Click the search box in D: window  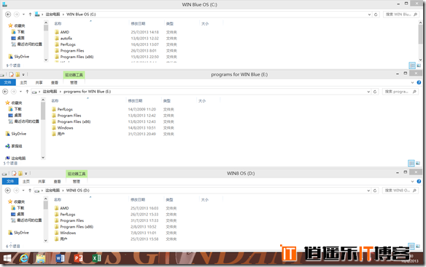400,191
